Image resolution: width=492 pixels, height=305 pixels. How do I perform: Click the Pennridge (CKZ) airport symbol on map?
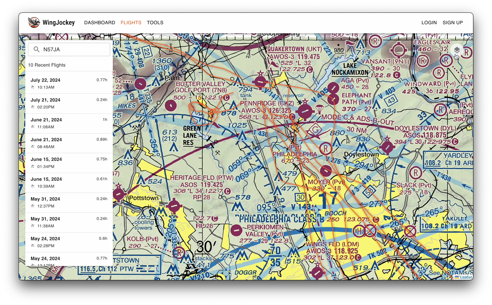[305, 111]
